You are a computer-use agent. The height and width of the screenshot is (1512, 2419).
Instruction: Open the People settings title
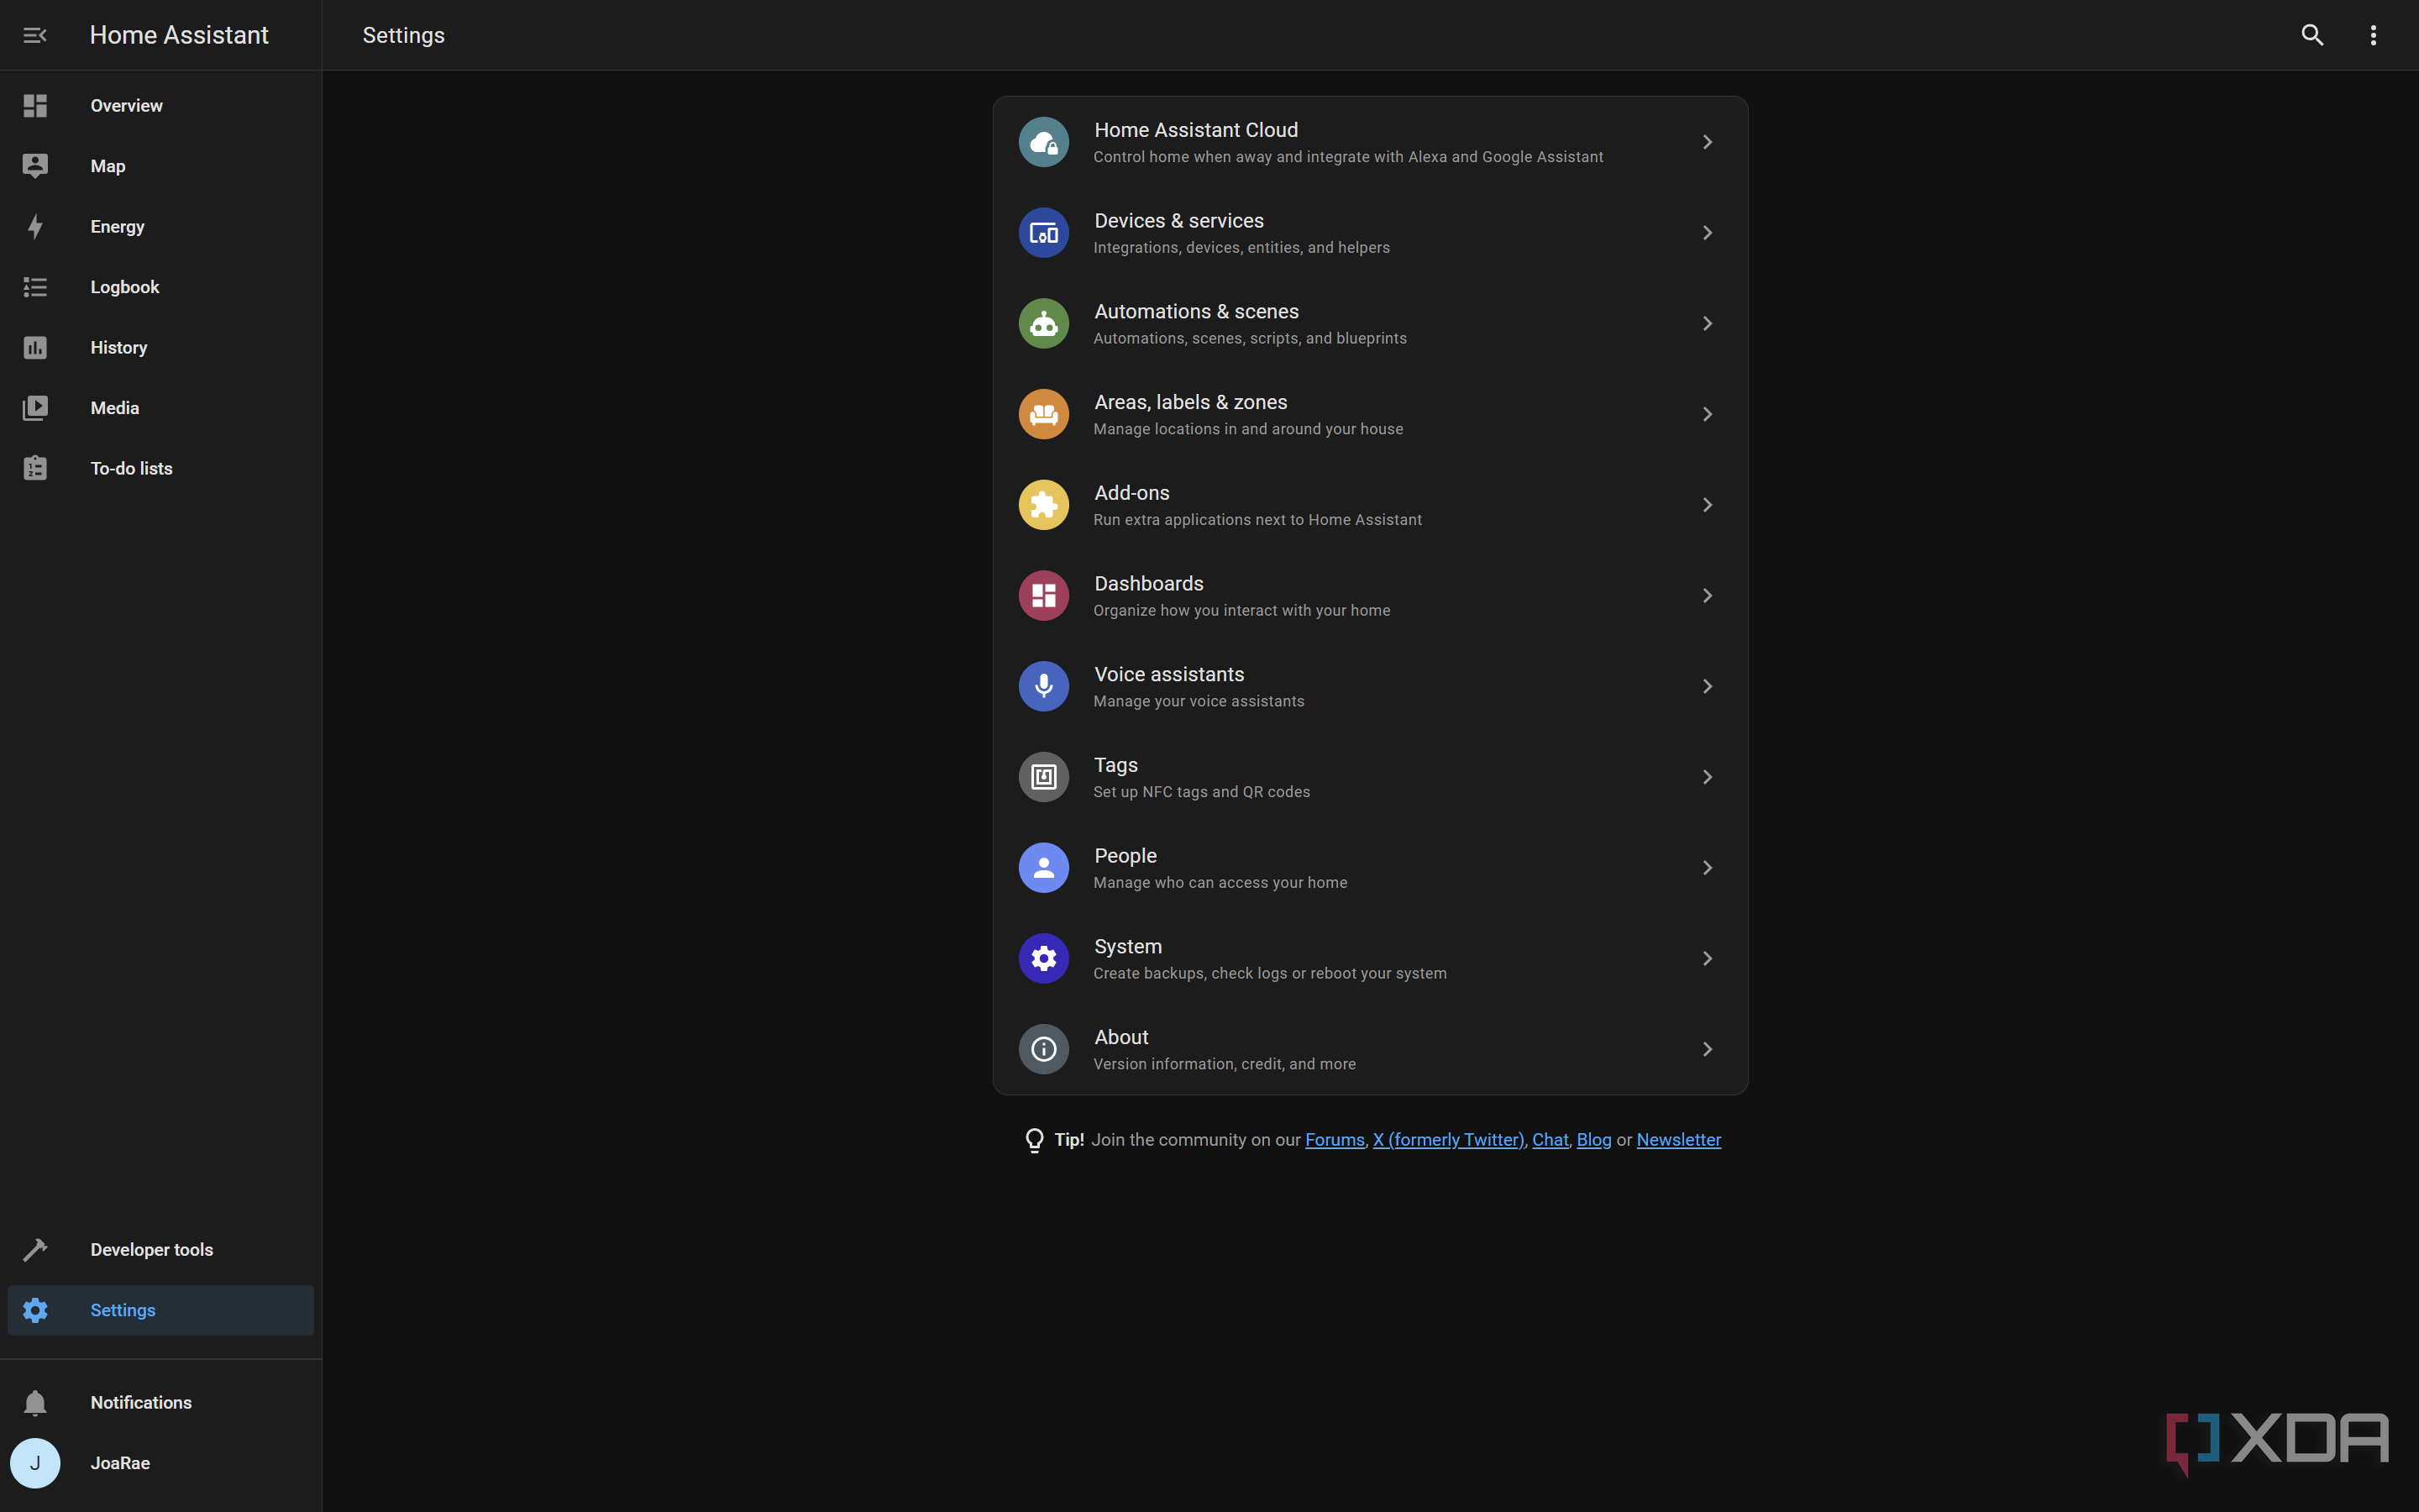(x=1126, y=856)
